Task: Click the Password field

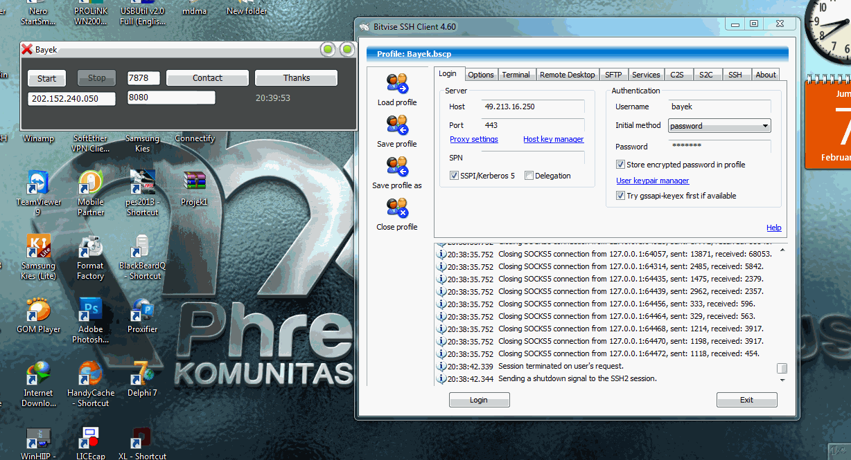Action: point(719,146)
